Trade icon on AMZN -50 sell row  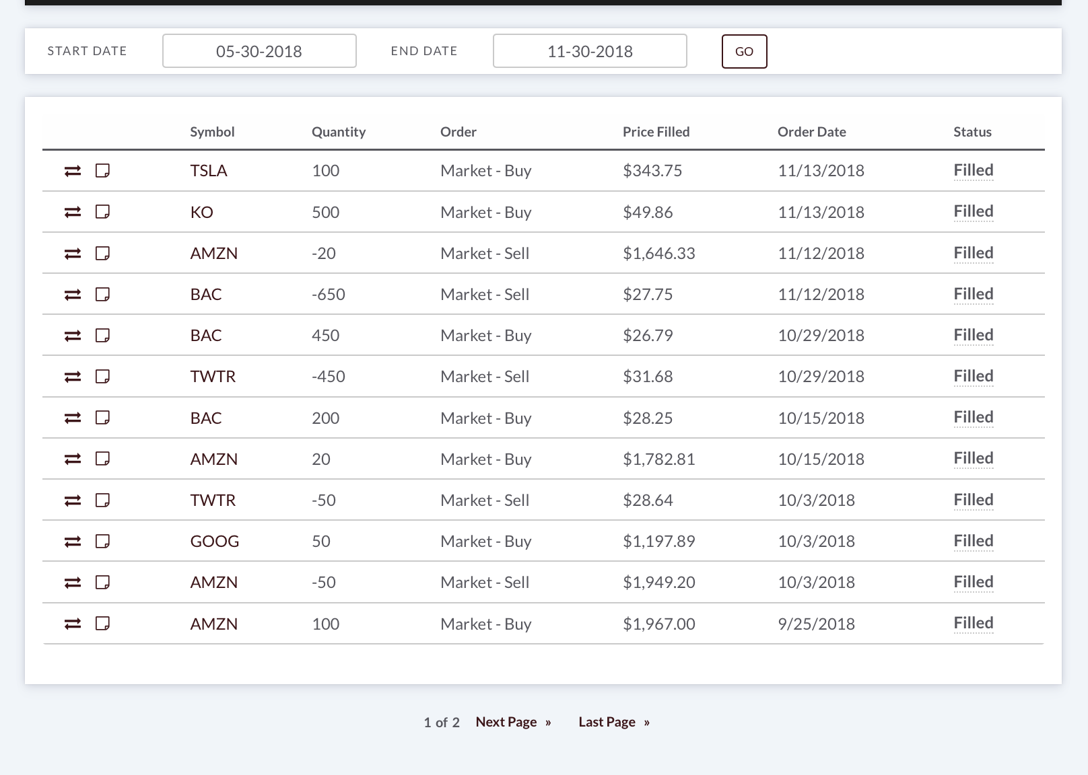point(73,583)
